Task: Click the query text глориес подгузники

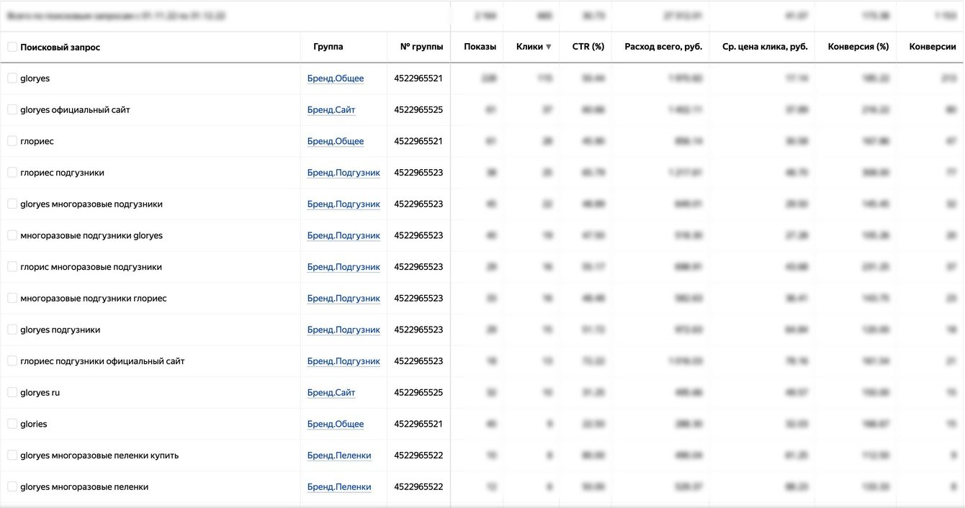Action: pos(62,173)
